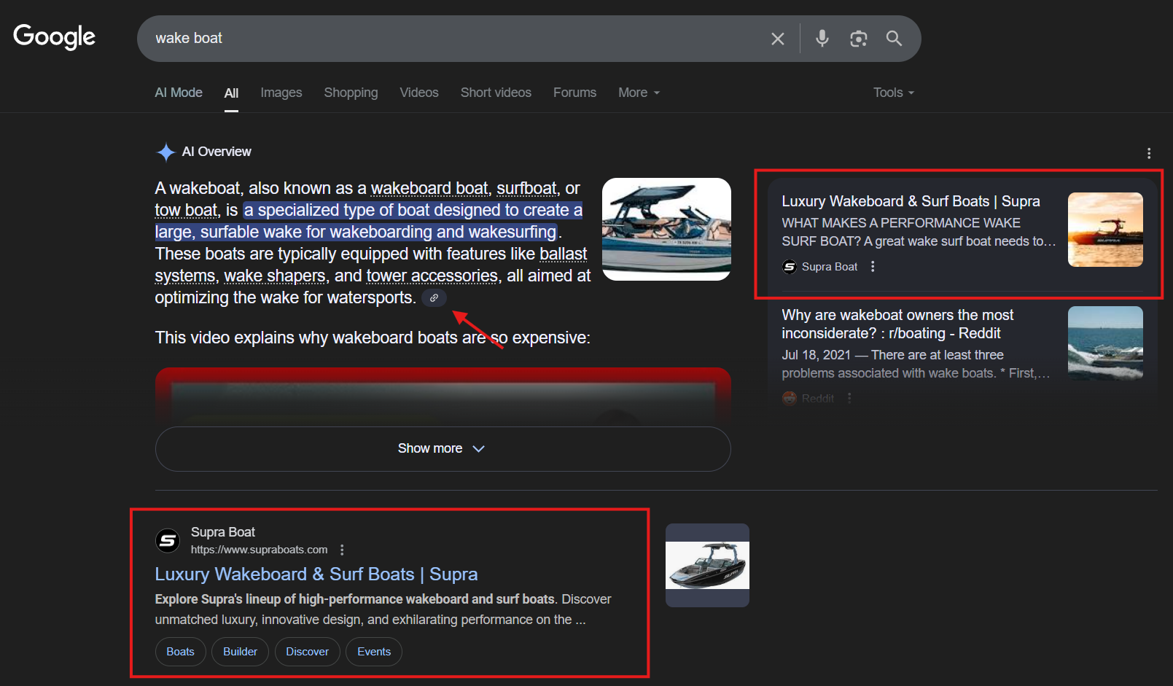Open wakeboat image in AI Overview
Screen dimensions: 1173x686
[666, 229]
